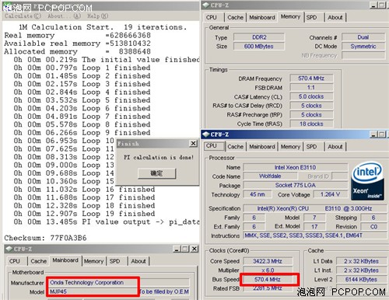
Task: Open About tab in bottom-left CPU-Z window
Action: [x=138, y=261]
